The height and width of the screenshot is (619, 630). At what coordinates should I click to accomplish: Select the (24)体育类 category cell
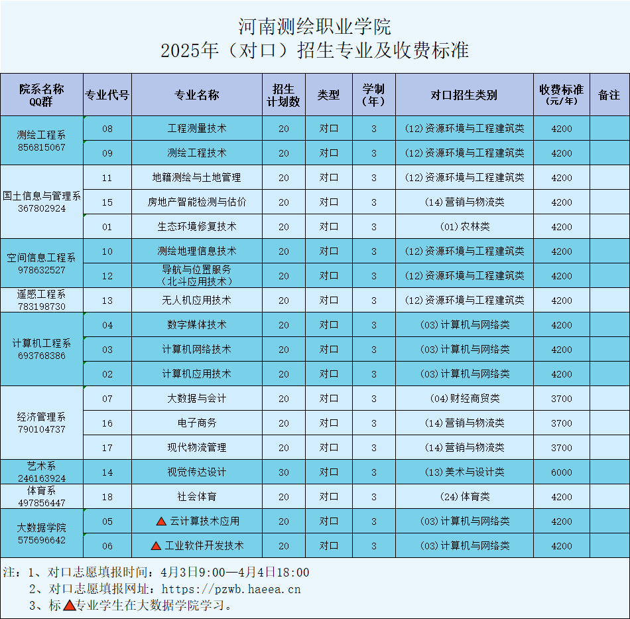tap(464, 497)
